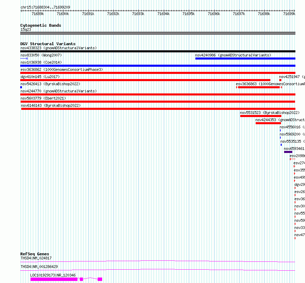Open the nsv5535135 variant label
Screen dimensions: 305x283
[x=293, y=141]
